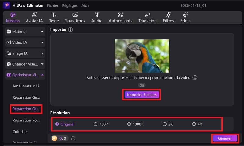Click the Changer Visa... face icon

[x=9, y=64]
